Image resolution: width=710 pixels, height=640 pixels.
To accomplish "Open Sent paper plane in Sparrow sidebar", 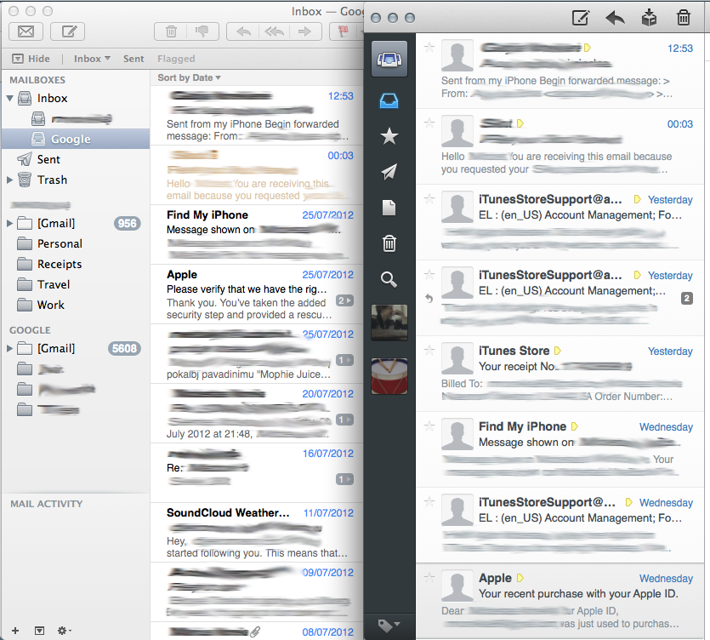I will pos(389,171).
